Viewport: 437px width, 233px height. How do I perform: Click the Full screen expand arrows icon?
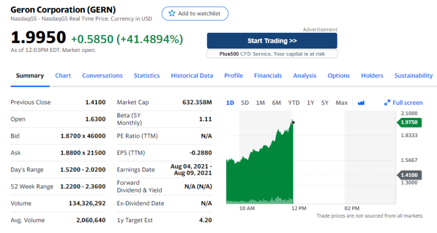(x=387, y=103)
